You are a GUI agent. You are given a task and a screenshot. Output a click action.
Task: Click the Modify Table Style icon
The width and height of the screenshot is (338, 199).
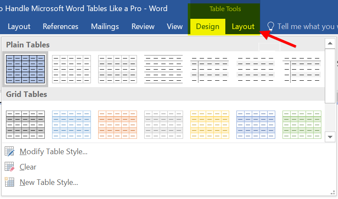click(x=9, y=152)
